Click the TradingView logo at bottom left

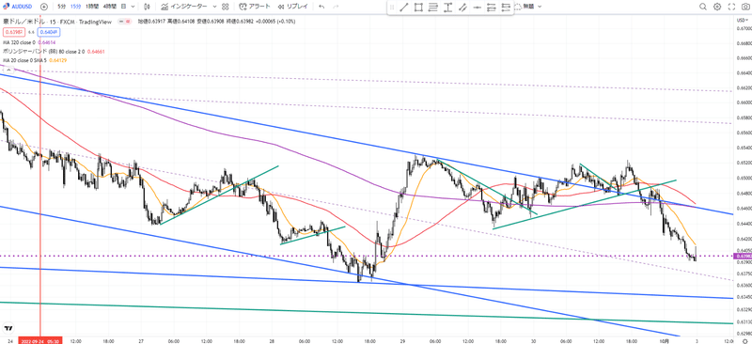pos(8,328)
